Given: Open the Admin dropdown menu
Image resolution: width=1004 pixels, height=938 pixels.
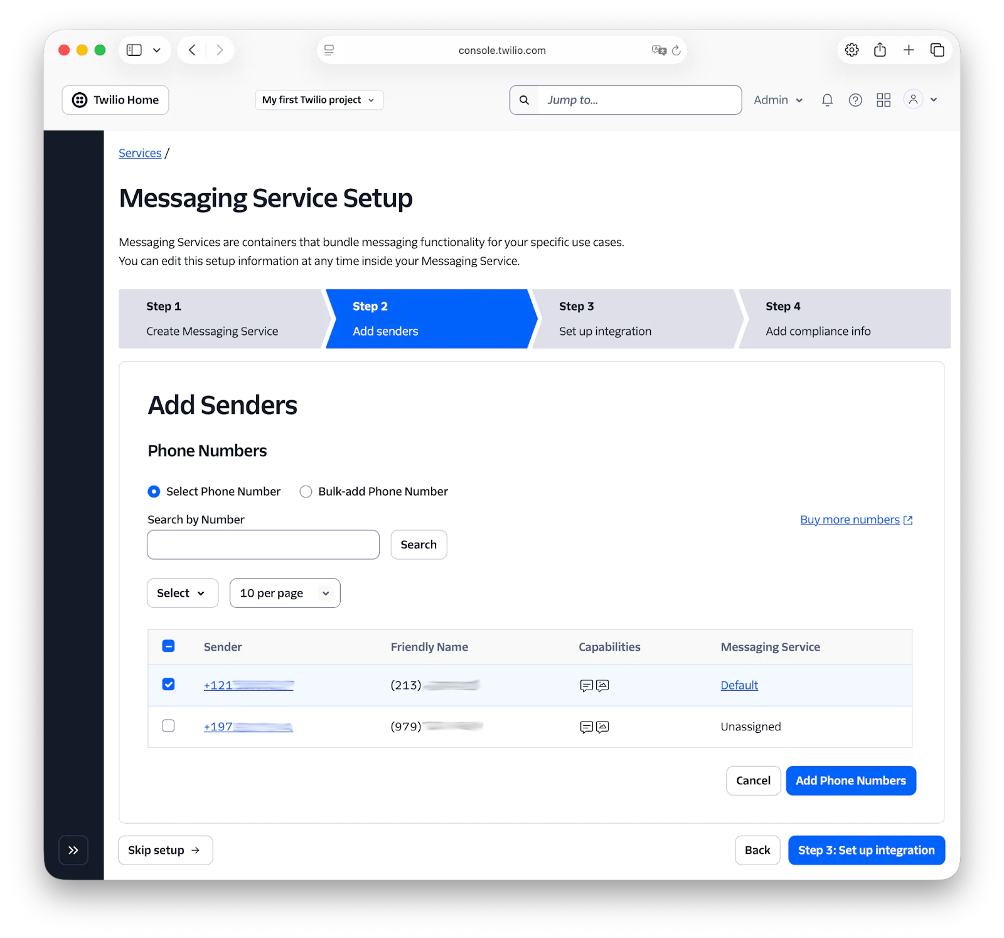Looking at the screenshot, I should pyautogui.click(x=778, y=100).
